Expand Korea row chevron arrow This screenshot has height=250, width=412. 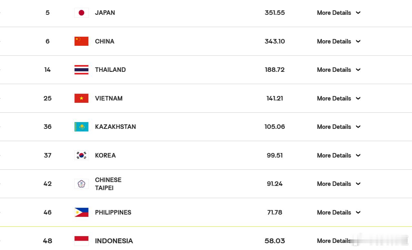pos(358,155)
